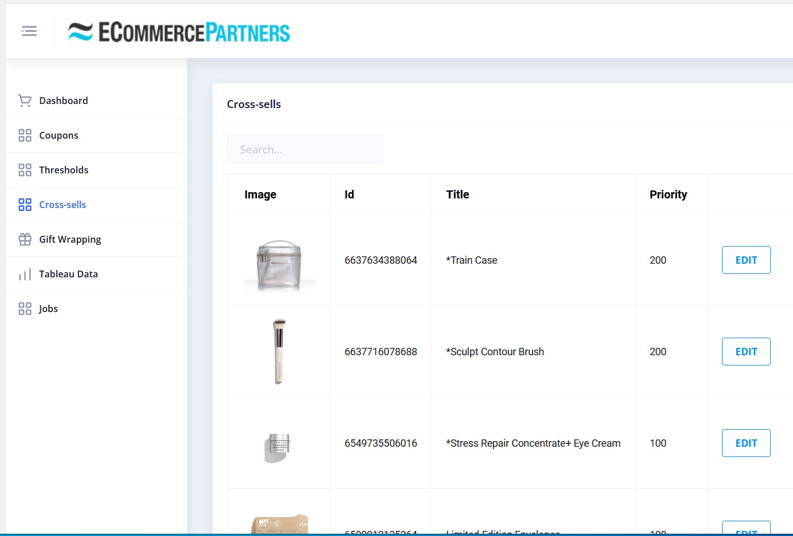Click into the Search field
793x536 pixels.
tap(305, 149)
